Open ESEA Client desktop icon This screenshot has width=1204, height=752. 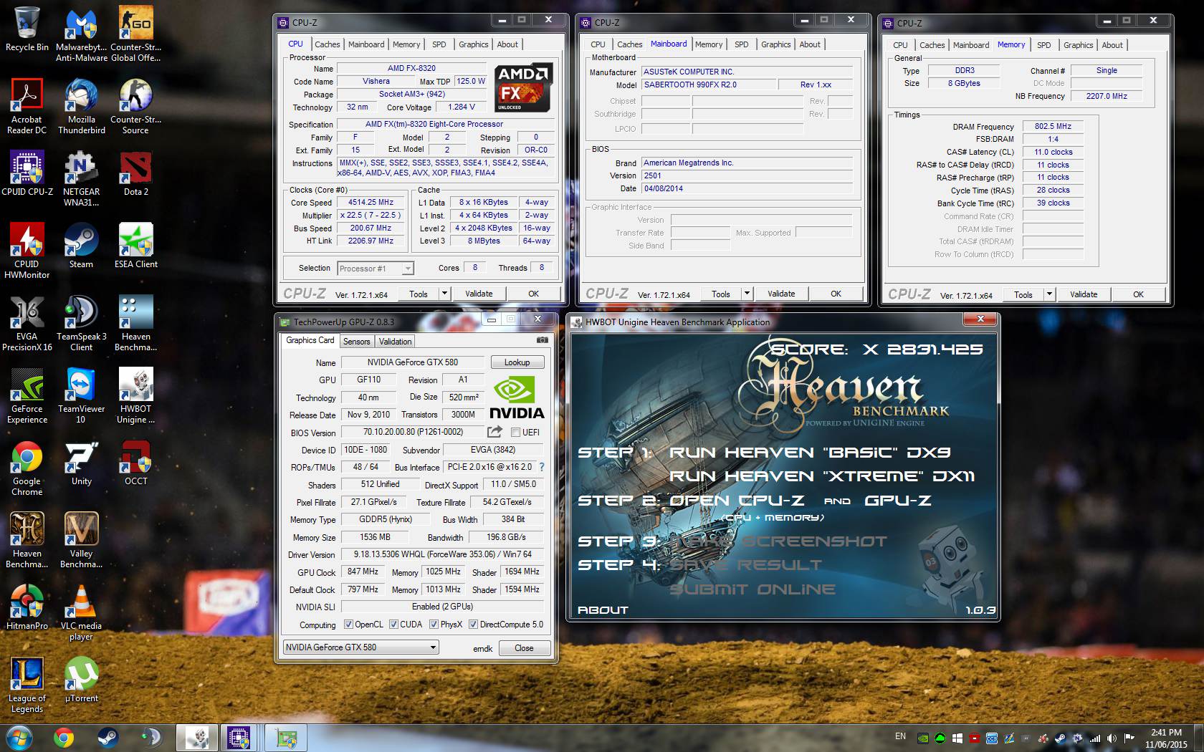pos(135,246)
